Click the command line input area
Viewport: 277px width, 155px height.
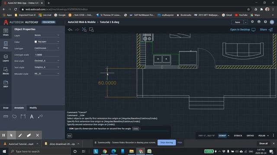[x=118, y=129]
